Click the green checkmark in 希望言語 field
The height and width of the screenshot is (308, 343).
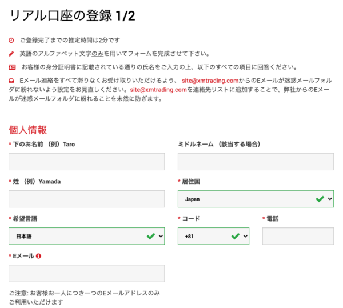pos(151,236)
